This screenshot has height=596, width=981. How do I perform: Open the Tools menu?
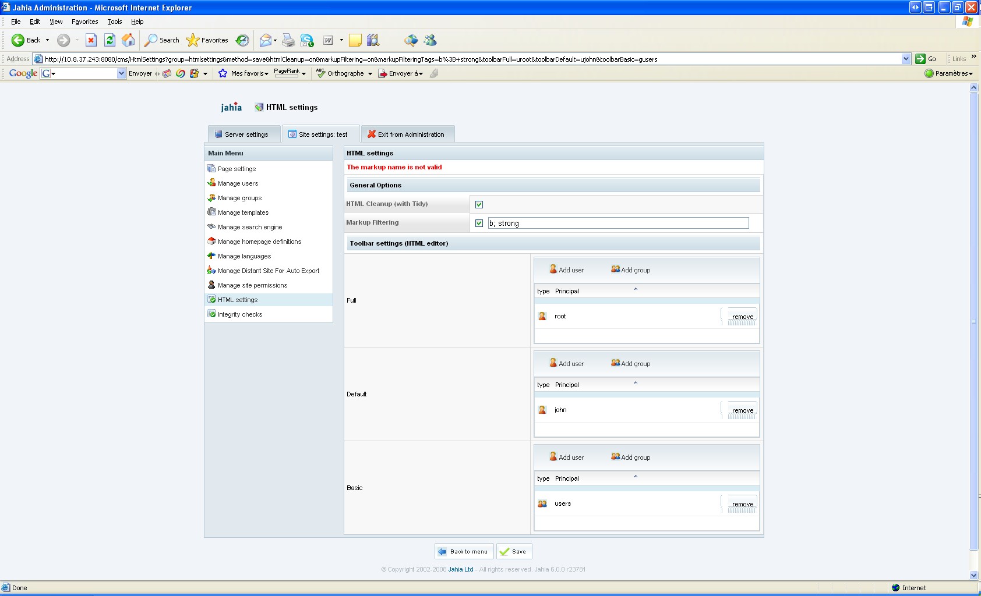(x=115, y=22)
